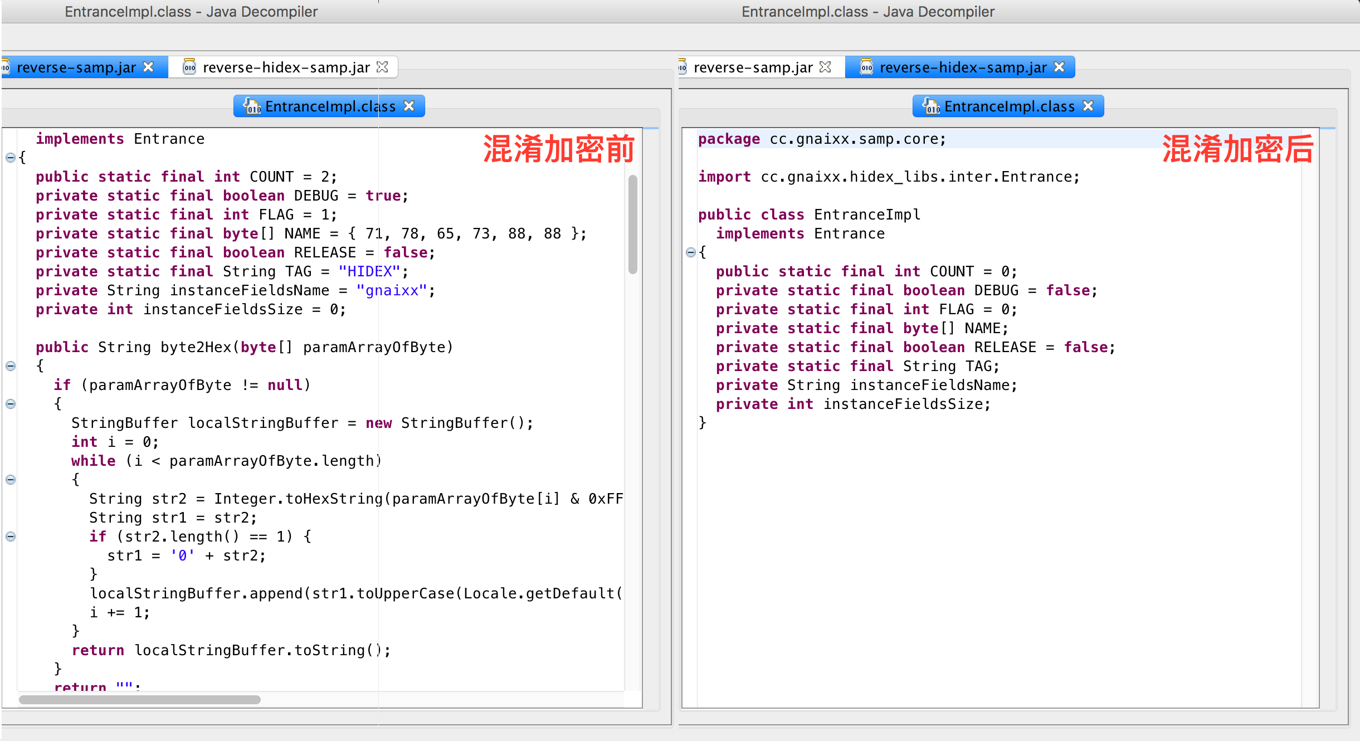The height and width of the screenshot is (741, 1360).
Task: Close reverse-samp.jar tab in left window
Action: pos(148,67)
